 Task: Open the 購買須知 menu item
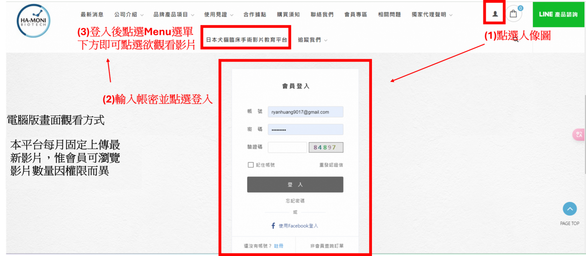coord(288,14)
